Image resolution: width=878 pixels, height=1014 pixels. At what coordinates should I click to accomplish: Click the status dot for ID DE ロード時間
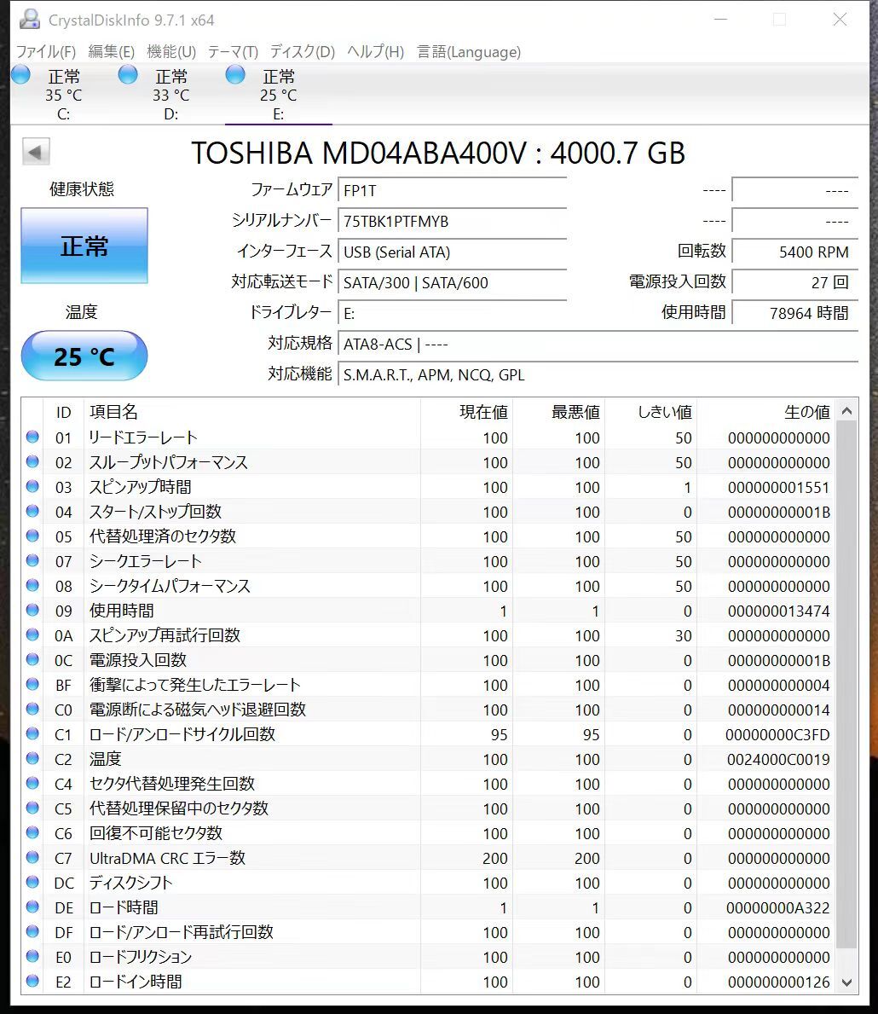pyautogui.click(x=32, y=907)
